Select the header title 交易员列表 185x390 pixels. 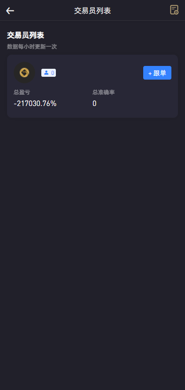[x=92, y=11]
